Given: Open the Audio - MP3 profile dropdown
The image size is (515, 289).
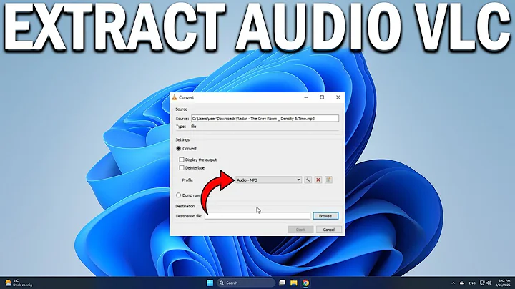Looking at the screenshot, I should [268, 180].
